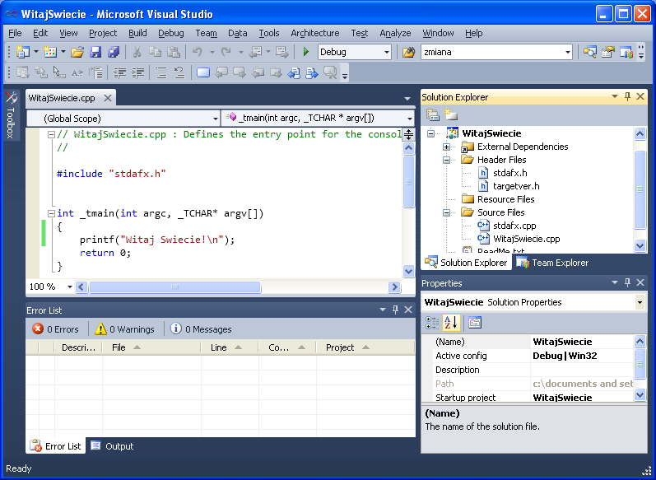Click the (Name) property value field
The width and height of the screenshot is (656, 480).
582,342
